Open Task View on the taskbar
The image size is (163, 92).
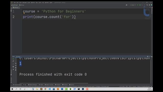coord(20,89)
